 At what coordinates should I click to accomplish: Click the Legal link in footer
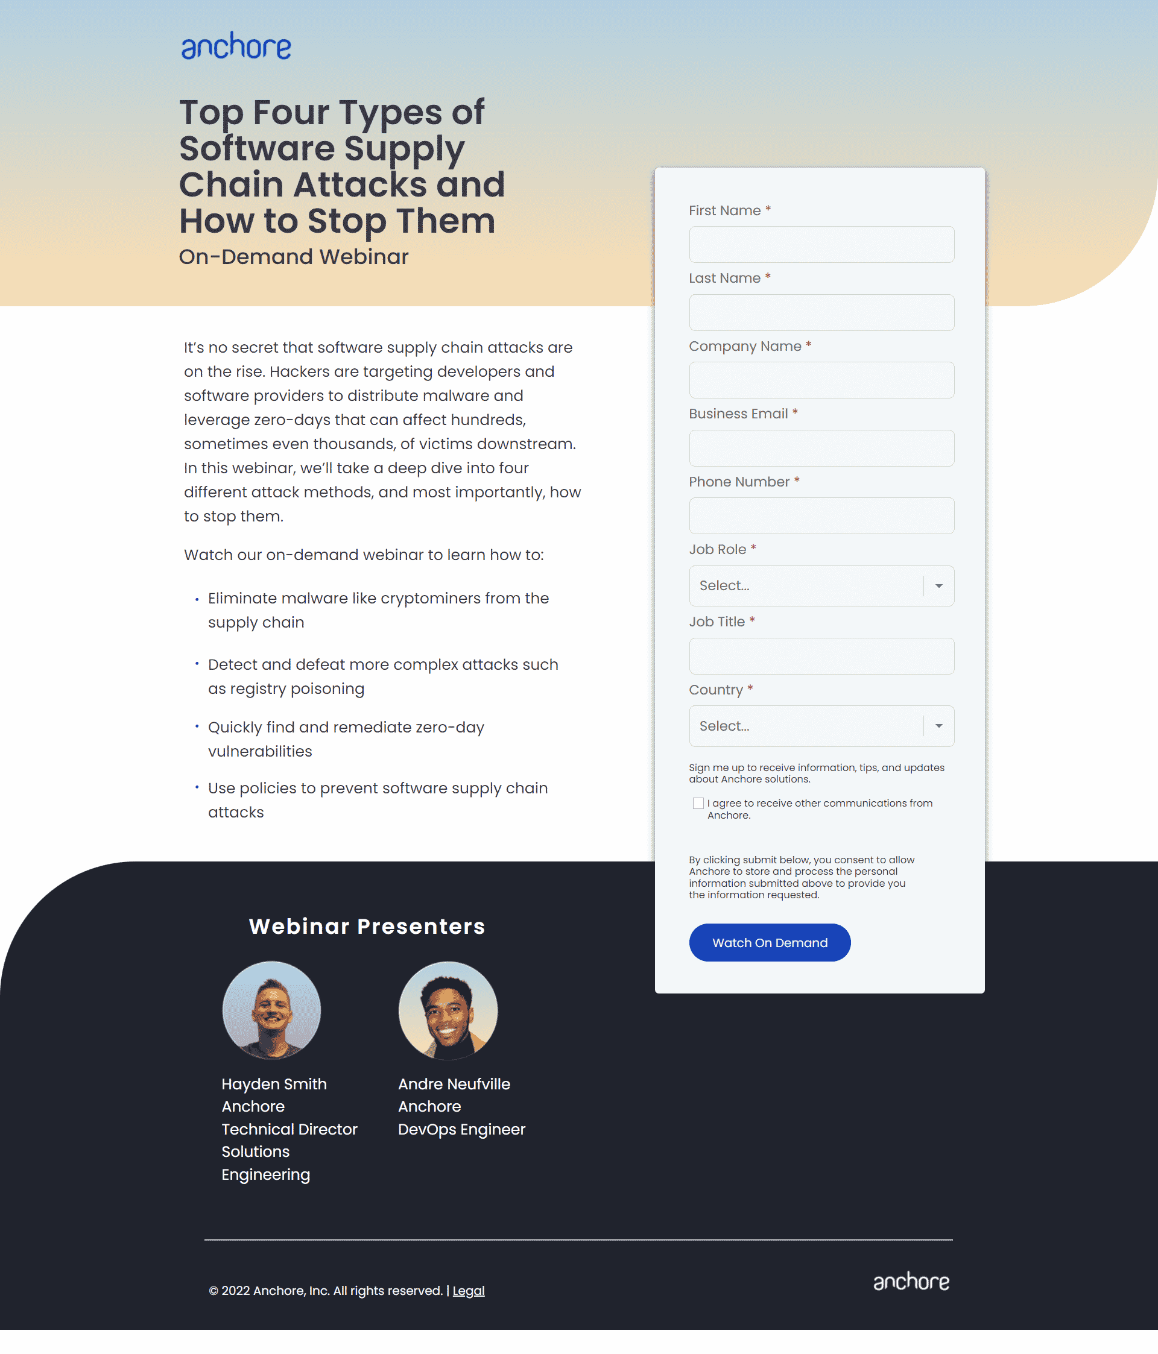tap(469, 1289)
